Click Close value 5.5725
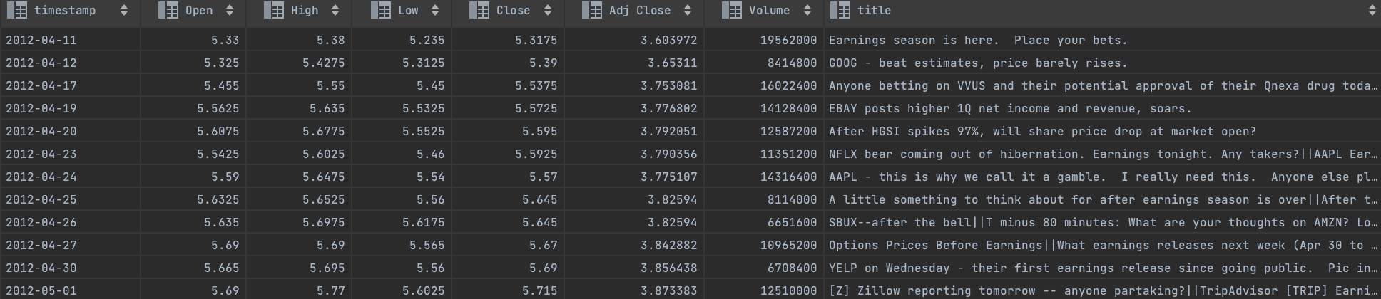Viewport: 1381px width, 299px height. tap(536, 109)
